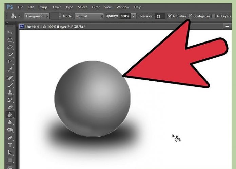Expand the Opacity slider arrow

point(133,16)
